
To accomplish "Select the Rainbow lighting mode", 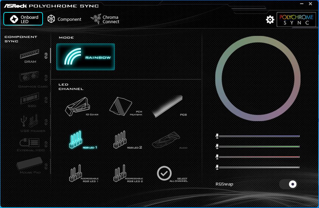I will point(85,57).
